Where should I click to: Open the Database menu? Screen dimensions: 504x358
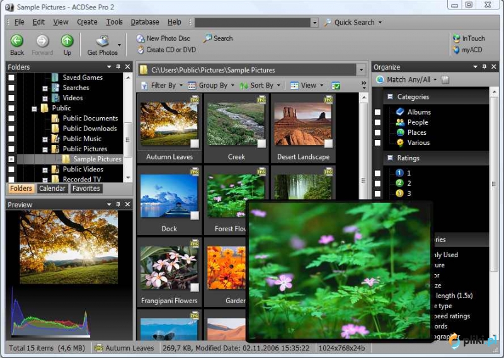coord(145,22)
